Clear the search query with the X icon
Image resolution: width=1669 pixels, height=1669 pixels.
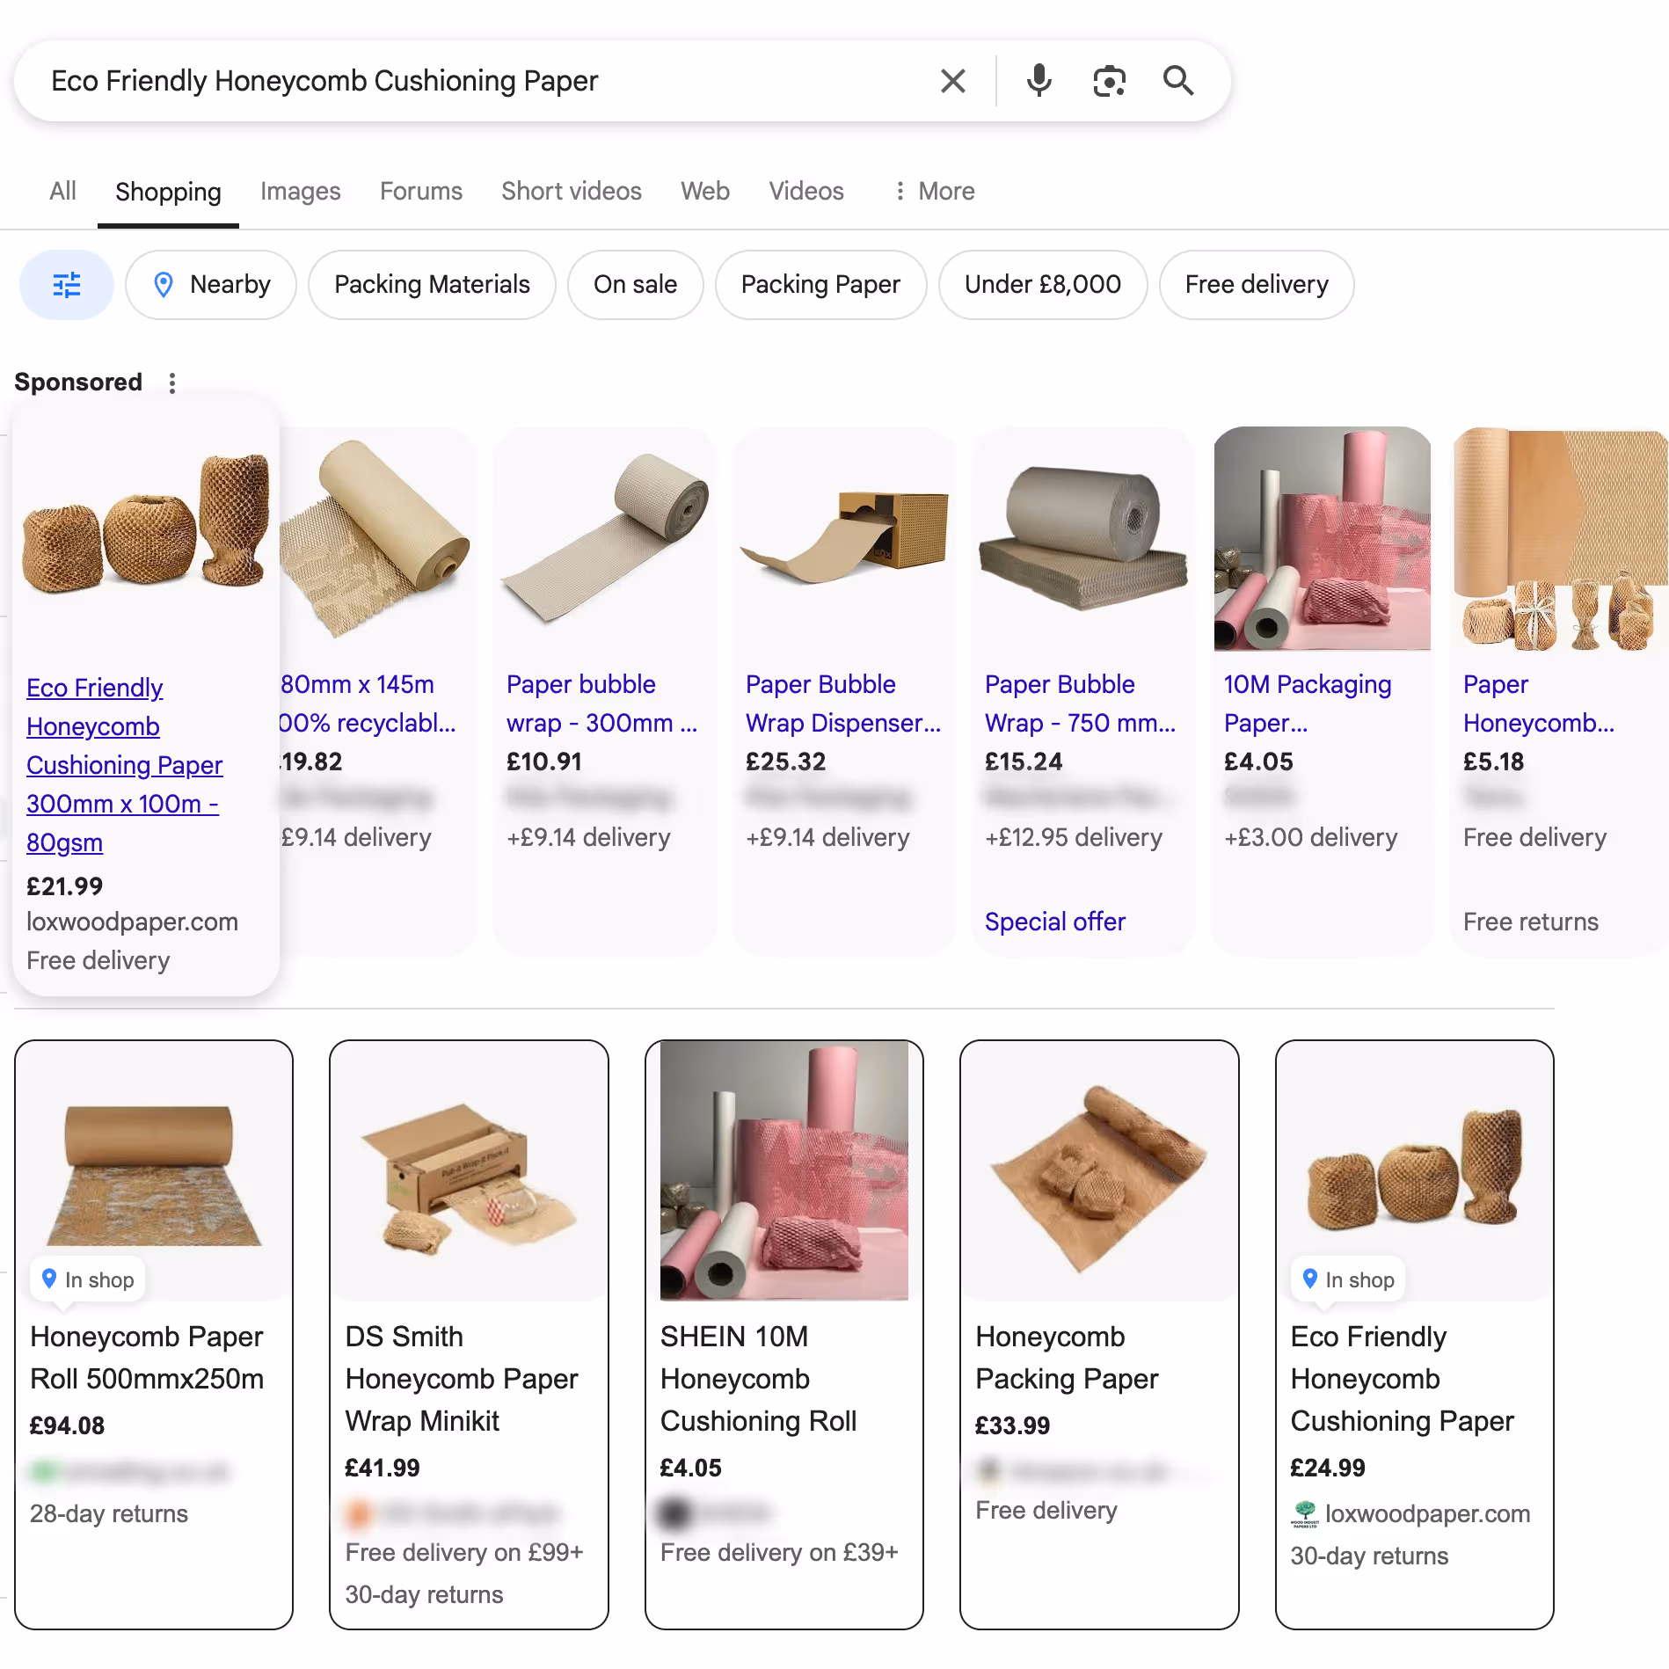pos(952,80)
